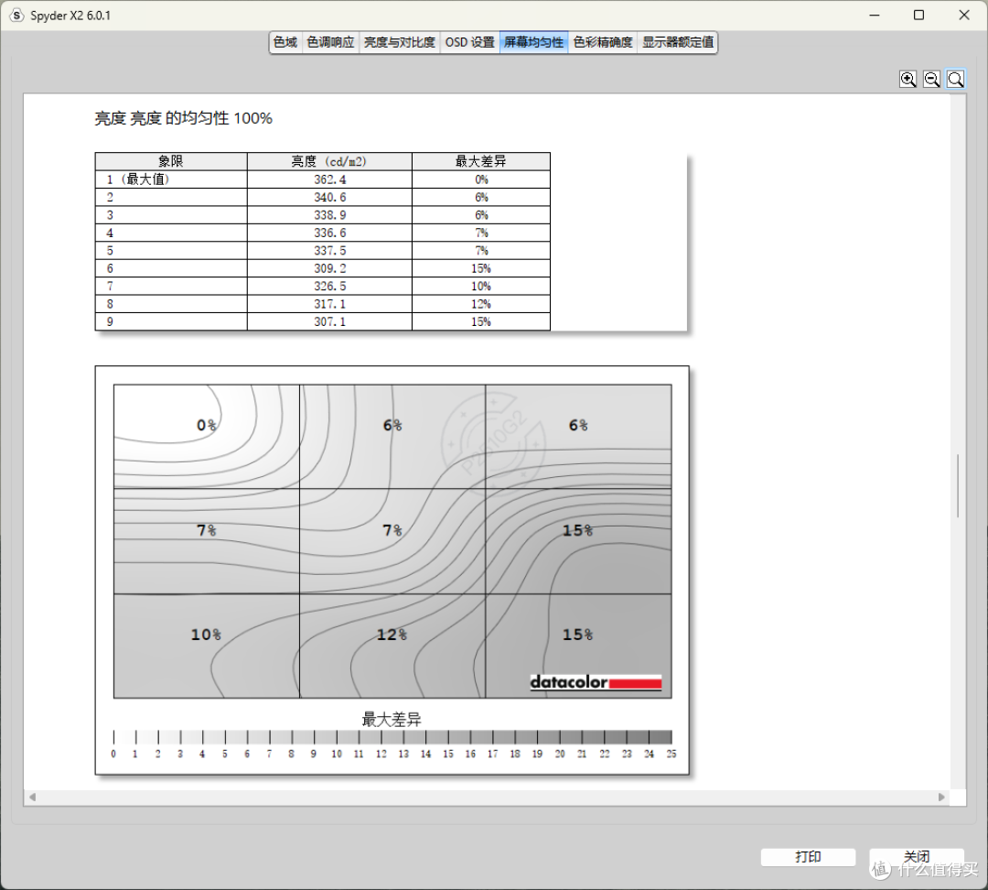Click the 1 (最大值) quadrant cell
The width and height of the screenshot is (988, 890).
[x=171, y=179]
